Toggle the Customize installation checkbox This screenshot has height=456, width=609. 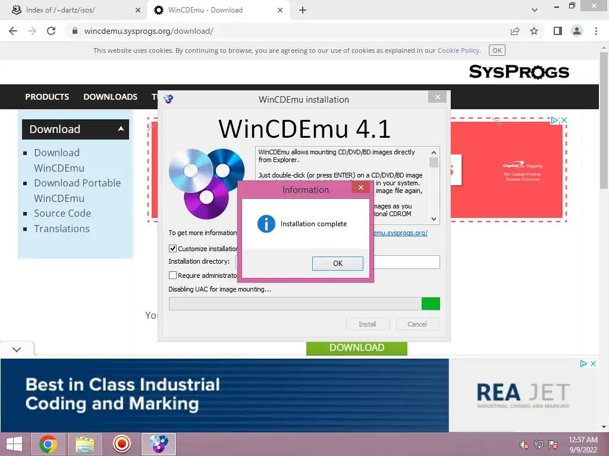[173, 249]
